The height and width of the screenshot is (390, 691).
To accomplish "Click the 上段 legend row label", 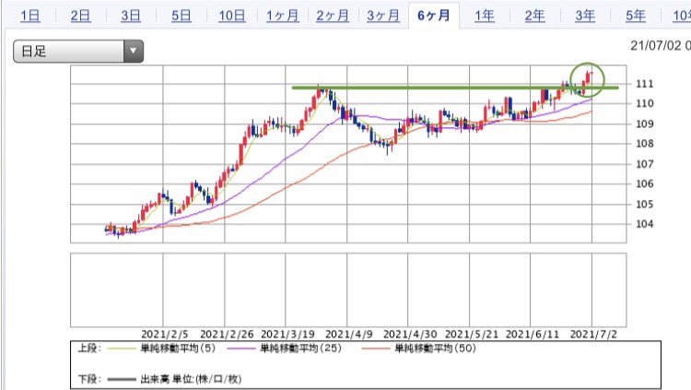I will click(89, 349).
